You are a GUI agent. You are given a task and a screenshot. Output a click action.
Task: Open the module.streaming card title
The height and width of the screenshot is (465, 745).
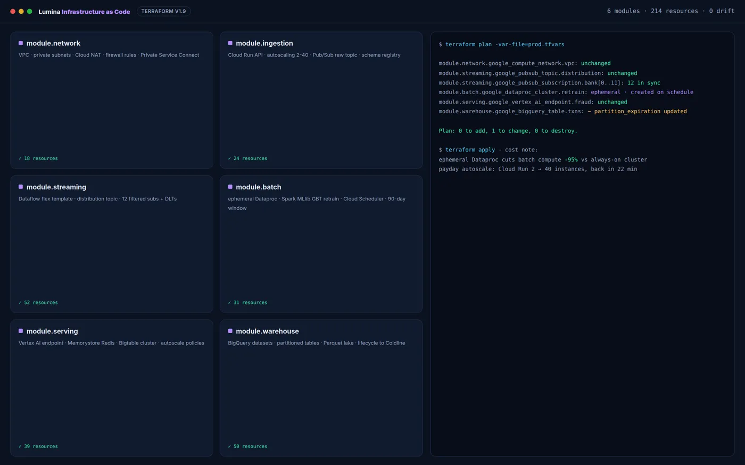coord(56,187)
